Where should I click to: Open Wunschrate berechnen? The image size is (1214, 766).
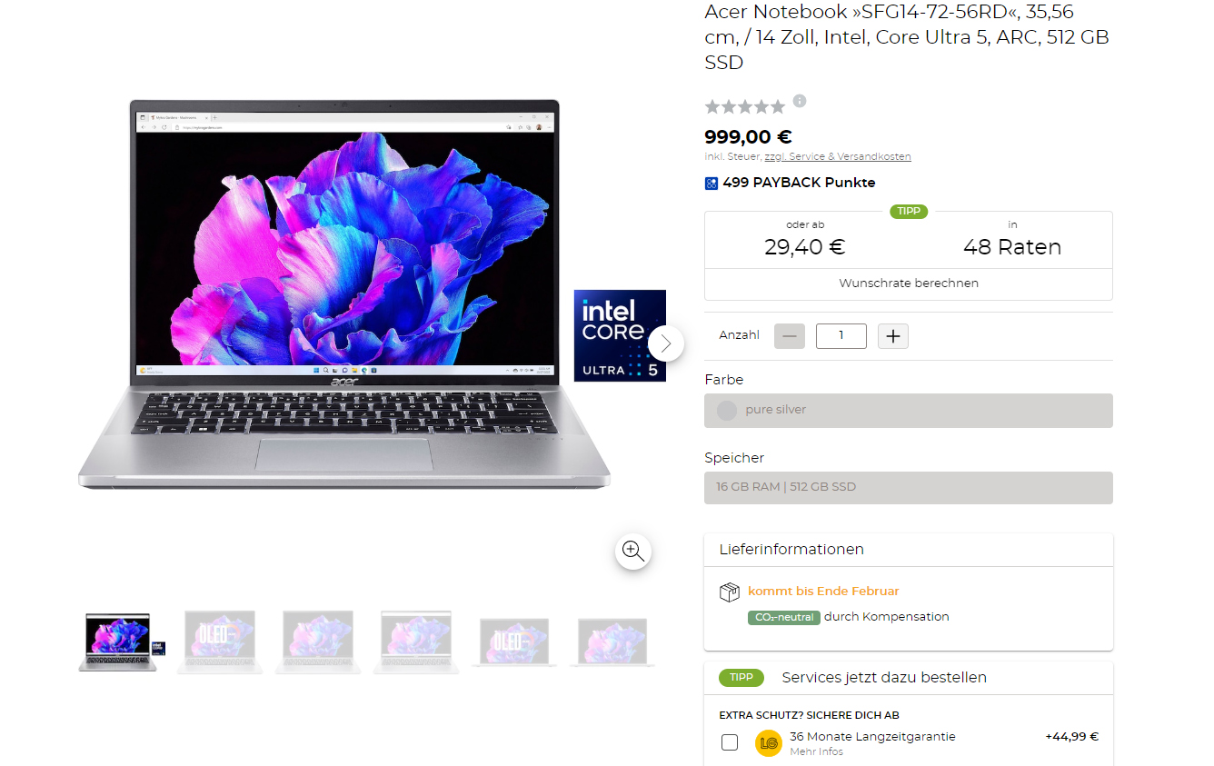[x=909, y=284]
